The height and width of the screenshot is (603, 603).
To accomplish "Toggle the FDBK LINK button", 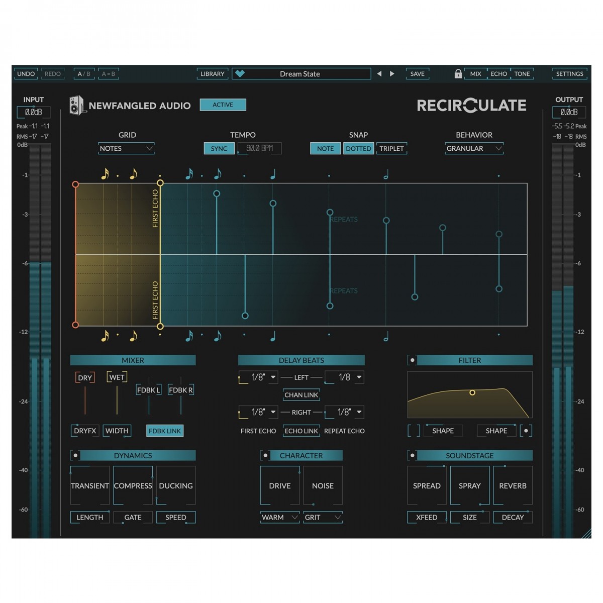I will [165, 431].
